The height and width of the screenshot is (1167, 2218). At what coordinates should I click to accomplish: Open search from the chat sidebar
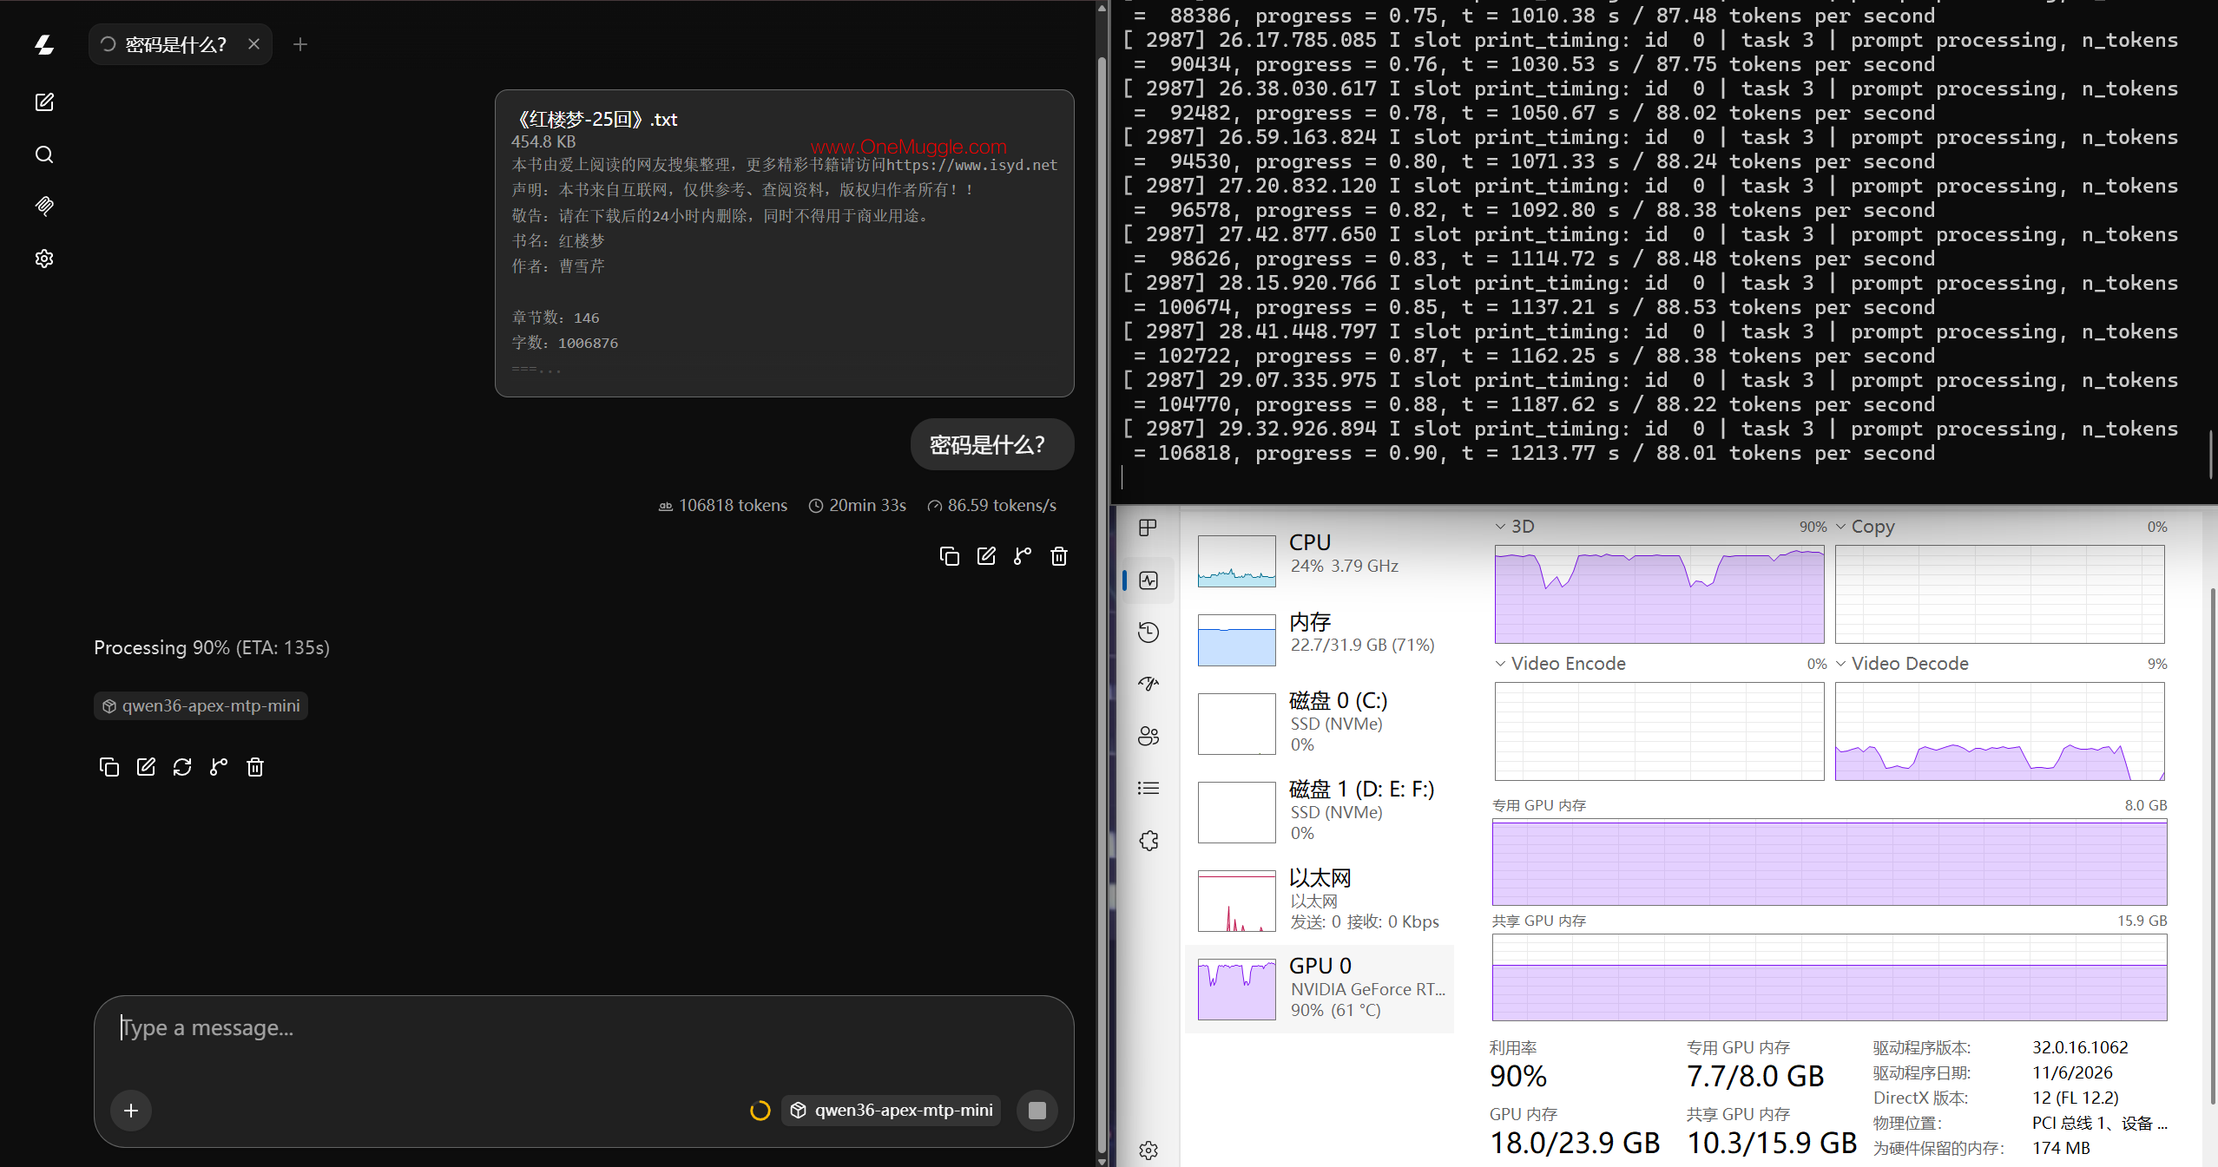tap(44, 154)
